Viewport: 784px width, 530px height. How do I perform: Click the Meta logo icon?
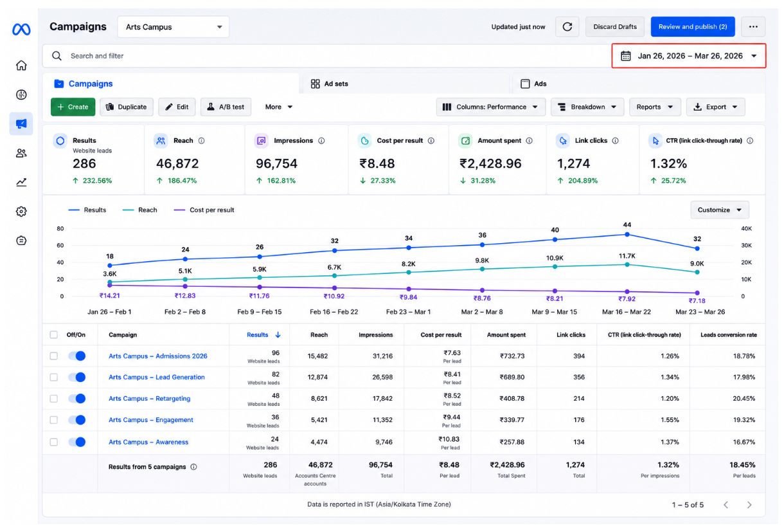(x=21, y=30)
